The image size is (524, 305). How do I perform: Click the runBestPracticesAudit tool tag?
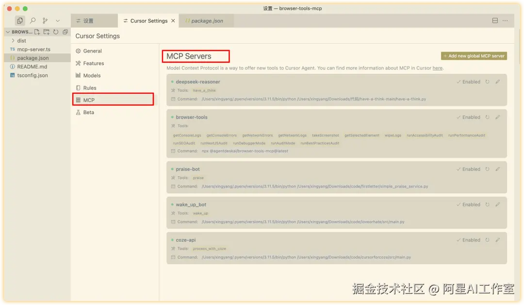point(320,143)
